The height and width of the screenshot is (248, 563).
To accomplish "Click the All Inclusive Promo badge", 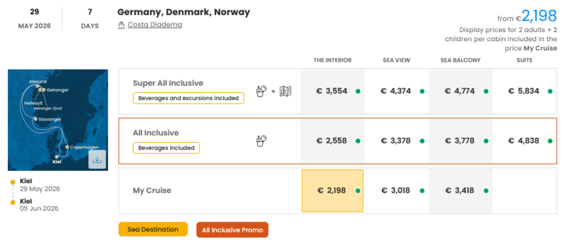I will coord(232,230).
